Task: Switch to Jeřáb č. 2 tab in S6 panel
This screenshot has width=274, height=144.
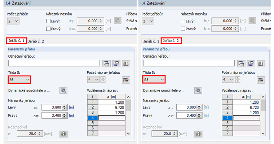Action: point(36,41)
